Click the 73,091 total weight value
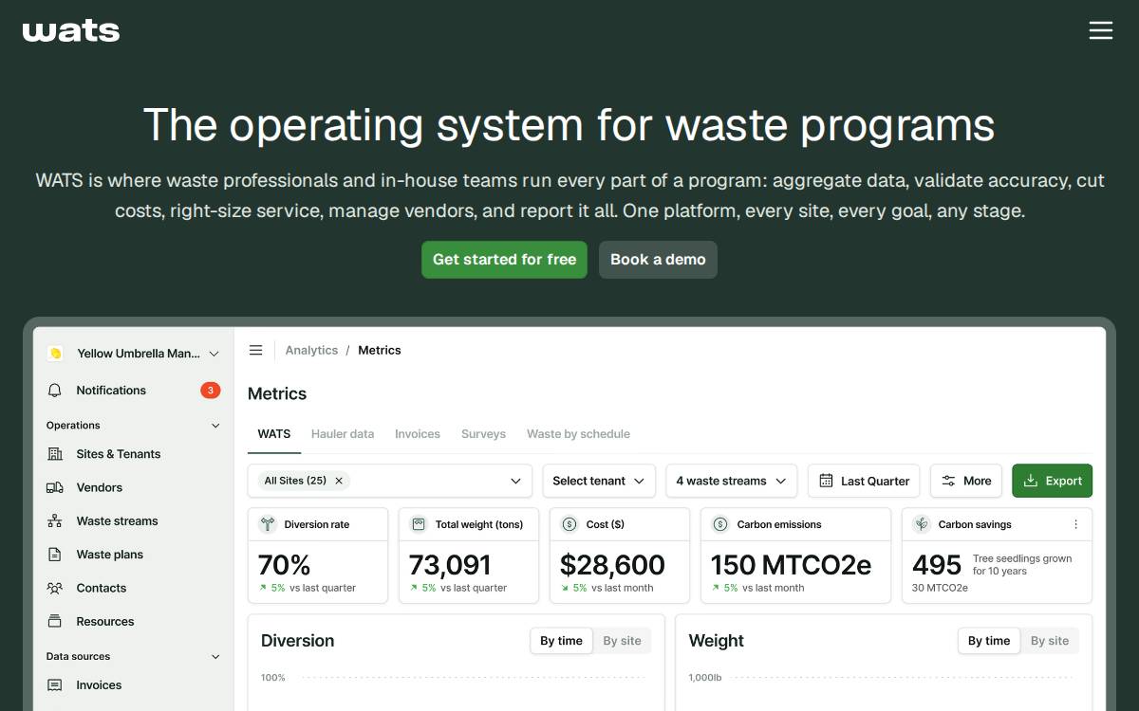1139x711 pixels. (x=450, y=565)
